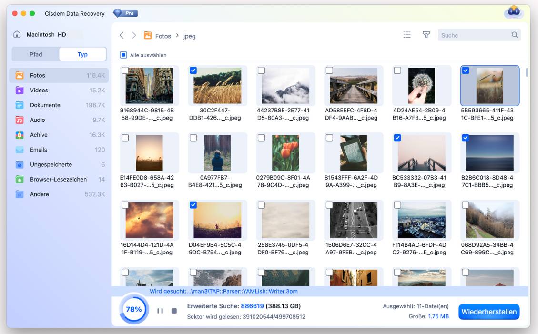
Task: Pause the scan progress
Action: pyautogui.click(x=160, y=310)
